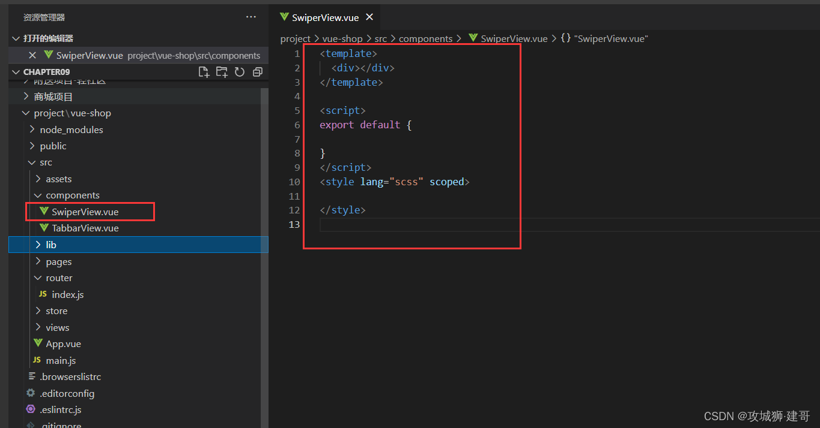This screenshot has height=428, width=820.
Task: Click 'SwiperView.vue' file name in the breadcrumb
Action: click(514, 38)
